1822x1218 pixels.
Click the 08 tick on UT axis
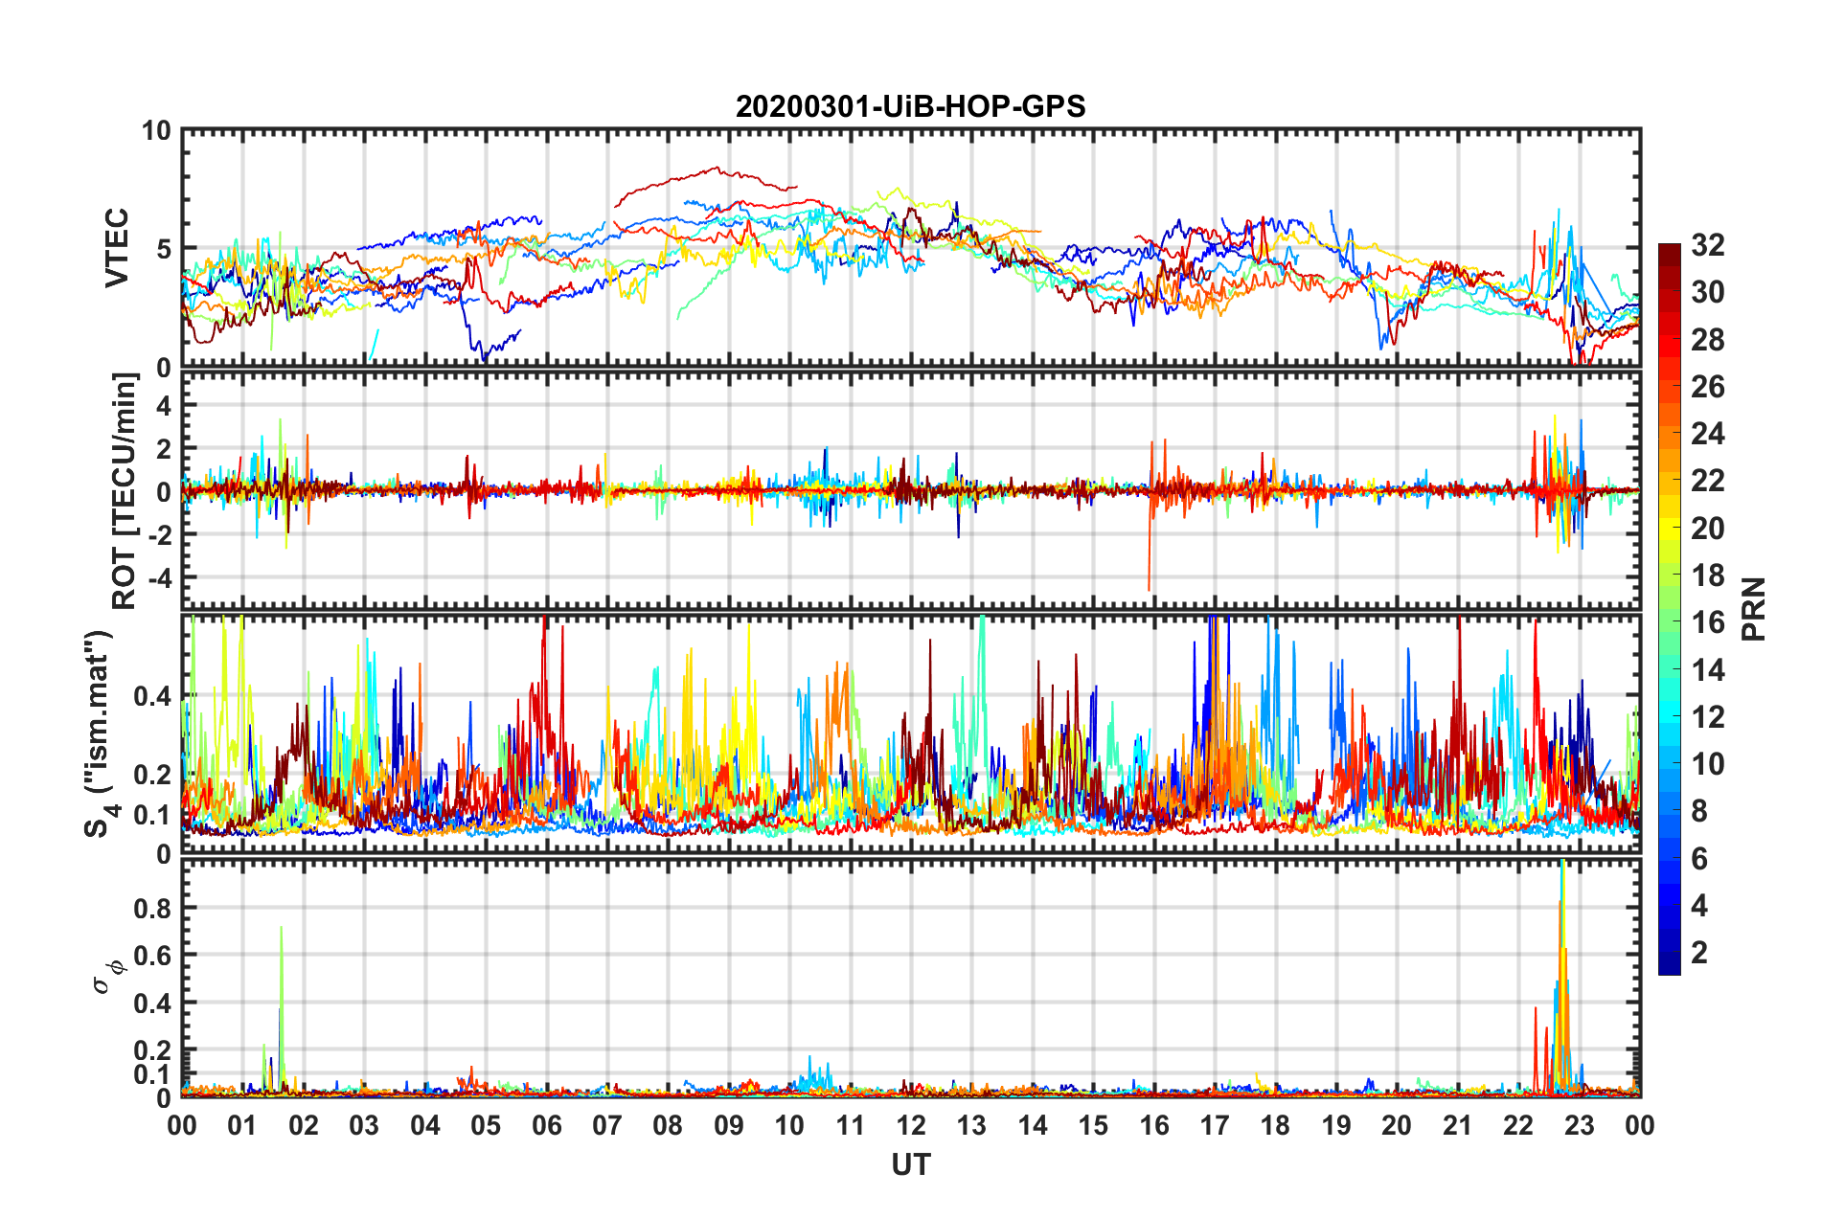(x=668, y=1125)
